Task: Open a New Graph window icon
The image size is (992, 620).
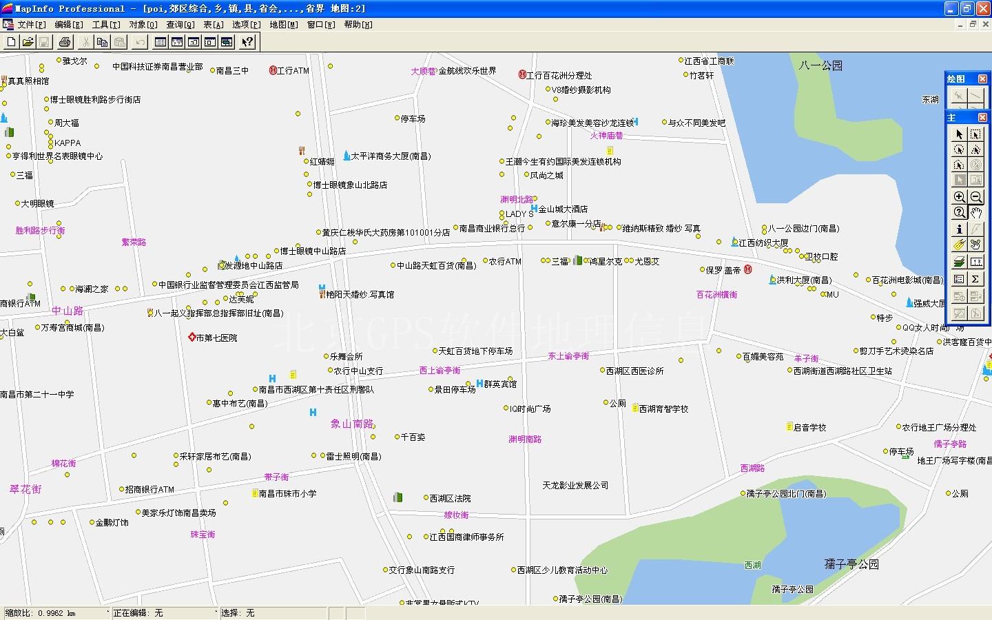Action: [194, 42]
